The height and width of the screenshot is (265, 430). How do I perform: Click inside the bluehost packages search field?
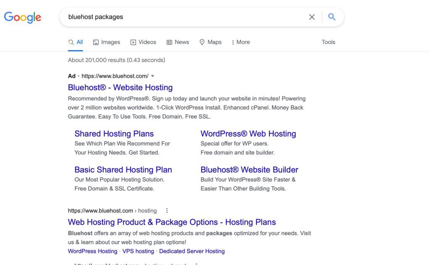[x=184, y=17]
